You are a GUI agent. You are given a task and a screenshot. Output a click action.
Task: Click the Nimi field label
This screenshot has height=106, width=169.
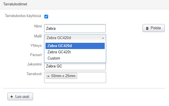pos(38,26)
